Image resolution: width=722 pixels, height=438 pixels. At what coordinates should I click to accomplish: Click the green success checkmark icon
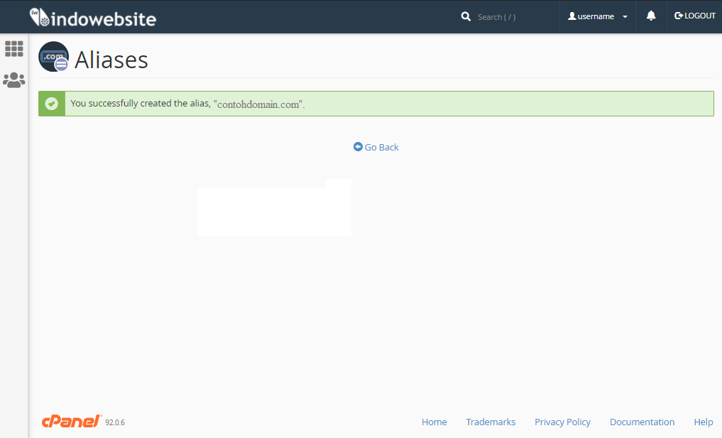[x=51, y=104]
